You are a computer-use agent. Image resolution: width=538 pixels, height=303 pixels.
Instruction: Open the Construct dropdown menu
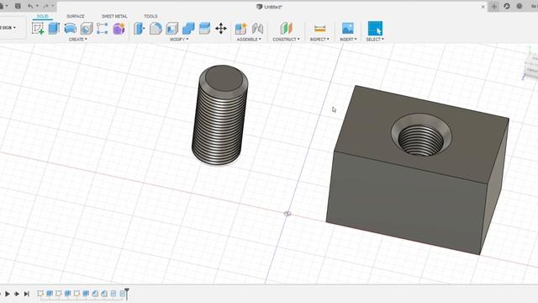click(x=286, y=40)
